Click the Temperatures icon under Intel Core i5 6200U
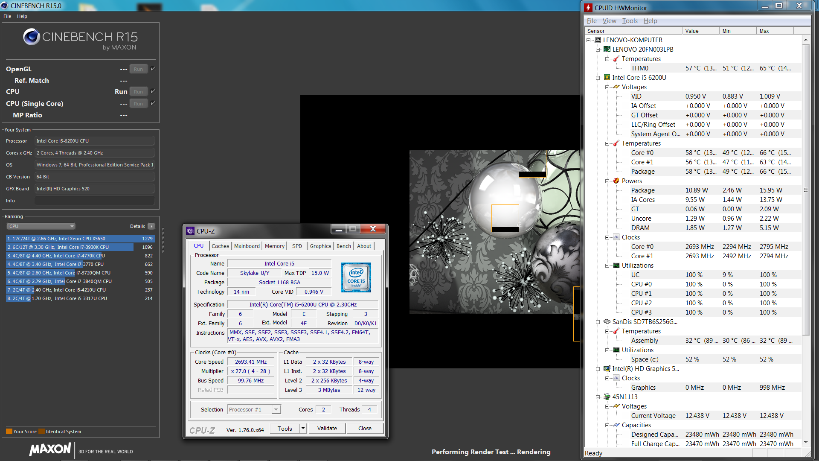This screenshot has height=461, width=819. (616, 143)
